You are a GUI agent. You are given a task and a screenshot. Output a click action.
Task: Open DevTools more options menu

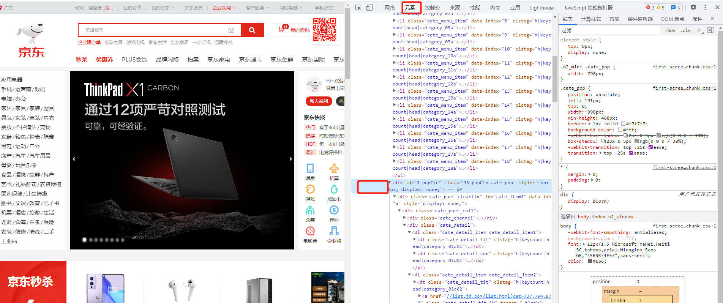tap(705, 7)
